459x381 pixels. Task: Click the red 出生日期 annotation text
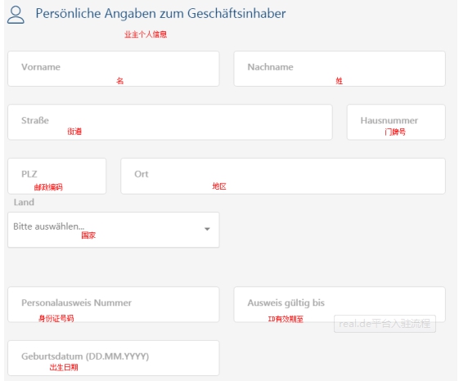(64, 368)
